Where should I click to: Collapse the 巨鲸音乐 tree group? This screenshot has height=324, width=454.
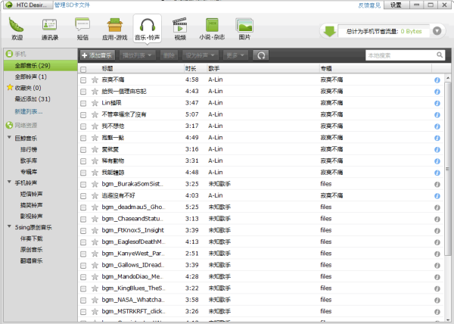click(x=8, y=139)
